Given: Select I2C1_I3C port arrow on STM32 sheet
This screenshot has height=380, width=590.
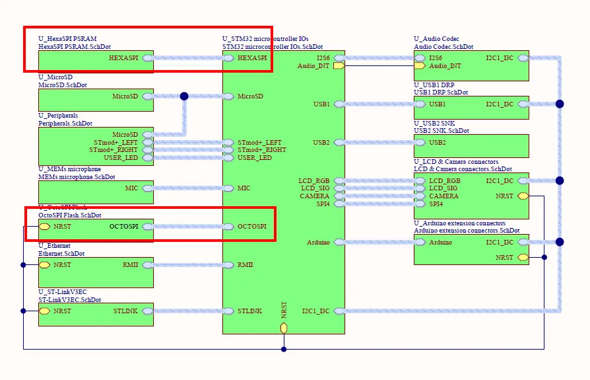Looking at the screenshot, I should [339, 311].
